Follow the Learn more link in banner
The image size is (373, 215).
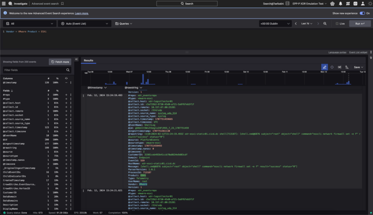82,13
